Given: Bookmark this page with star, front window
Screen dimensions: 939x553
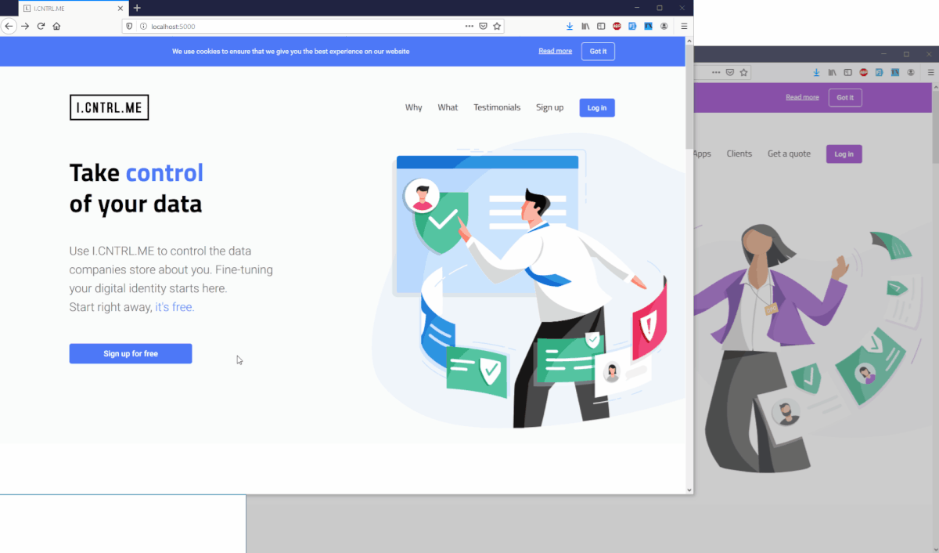Looking at the screenshot, I should coord(497,26).
